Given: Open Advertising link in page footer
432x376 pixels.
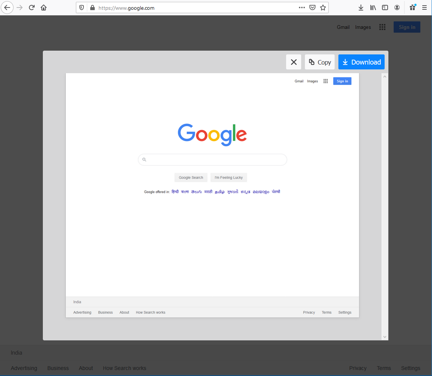Looking at the screenshot, I should coord(24,368).
